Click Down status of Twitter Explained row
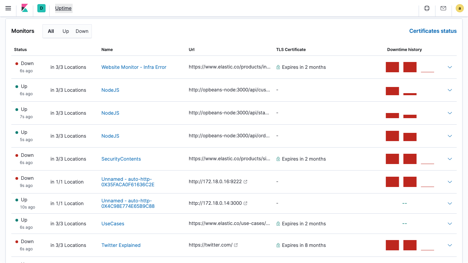 tap(27, 241)
